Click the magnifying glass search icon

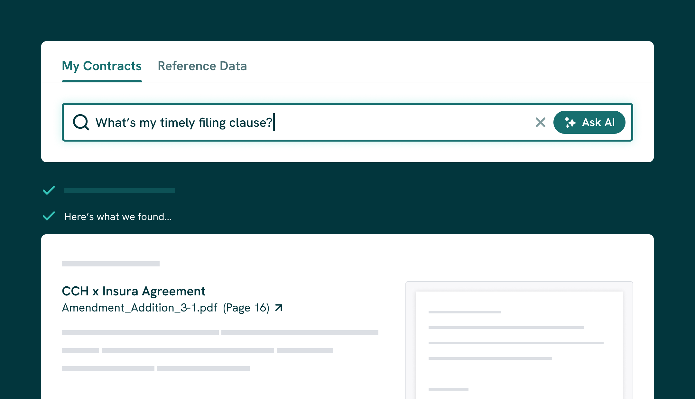click(x=81, y=122)
